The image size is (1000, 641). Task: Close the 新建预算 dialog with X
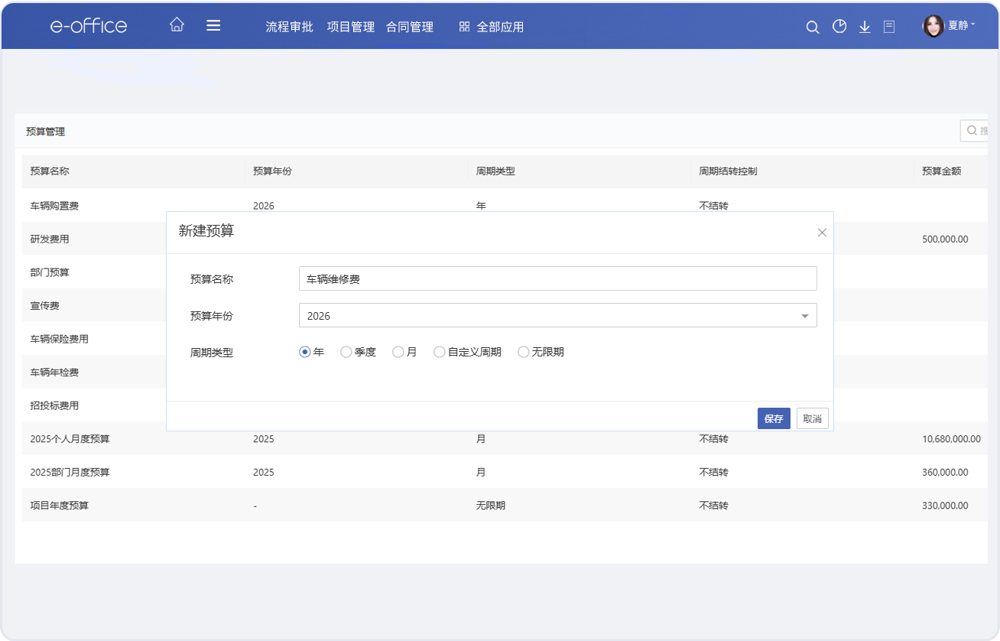[x=822, y=233]
